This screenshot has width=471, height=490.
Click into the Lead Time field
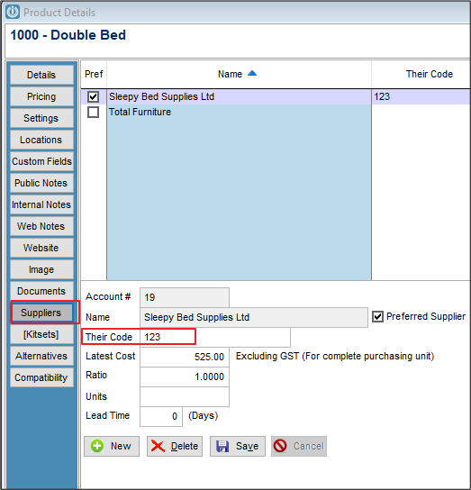(x=161, y=416)
